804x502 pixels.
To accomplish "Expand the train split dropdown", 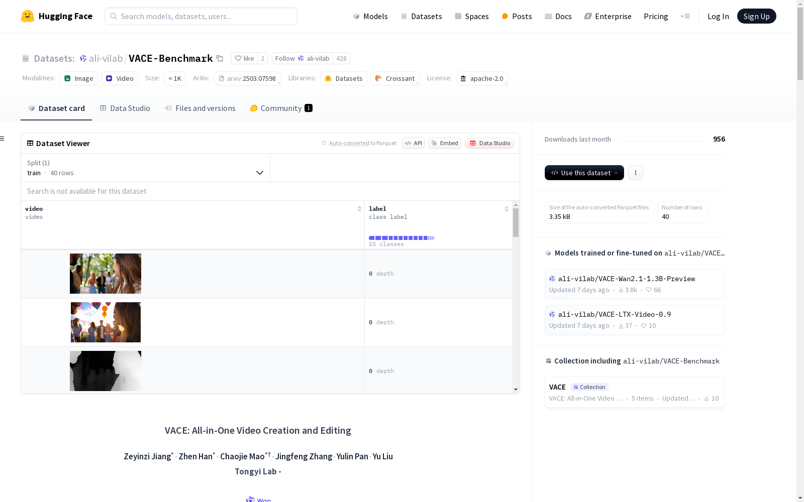I will pyautogui.click(x=145, y=168).
